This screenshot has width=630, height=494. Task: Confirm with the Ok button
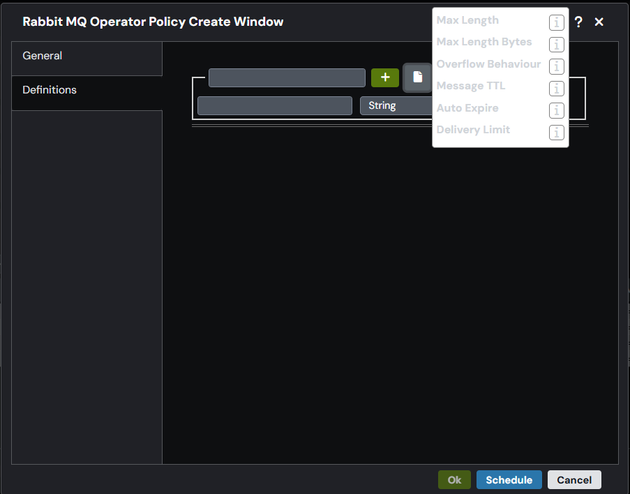coord(454,480)
